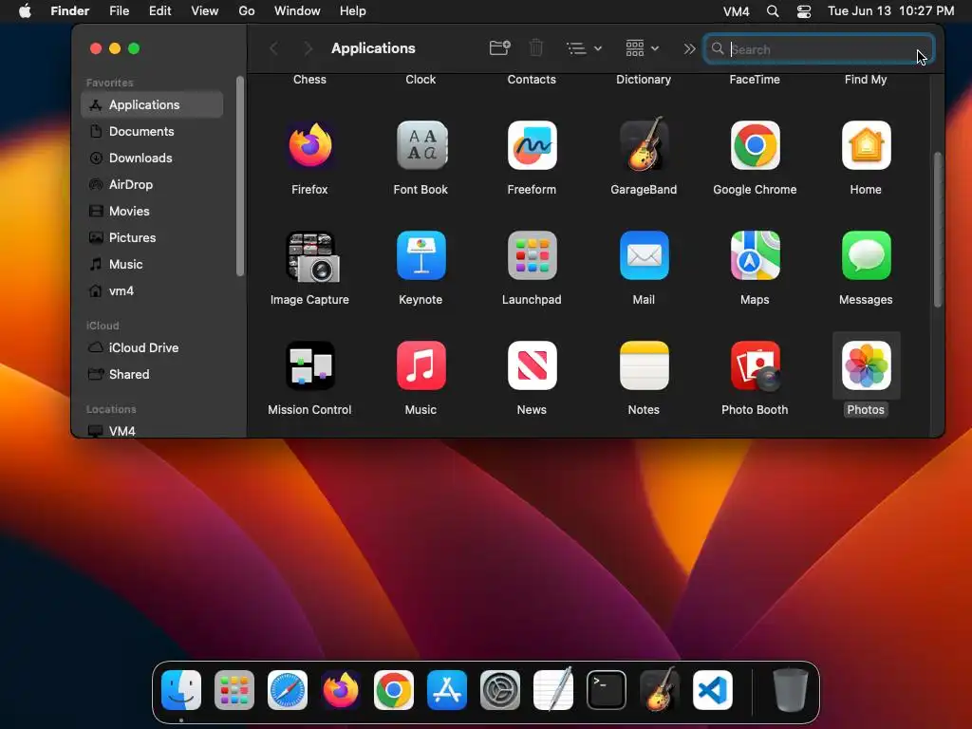
Task: Open Finder from the Dock
Action: [x=181, y=690]
